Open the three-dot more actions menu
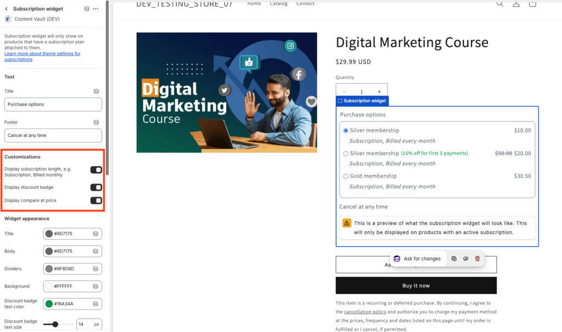 (x=96, y=9)
